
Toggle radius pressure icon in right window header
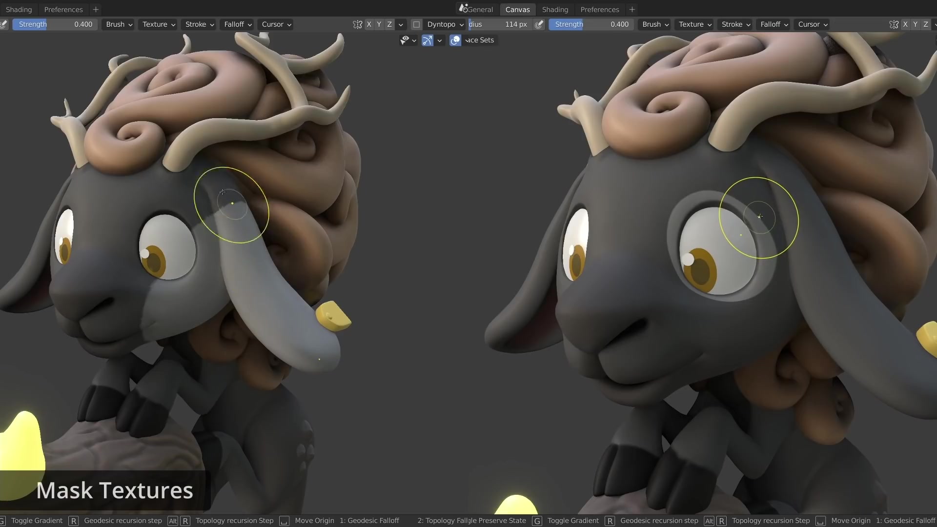coord(539,24)
